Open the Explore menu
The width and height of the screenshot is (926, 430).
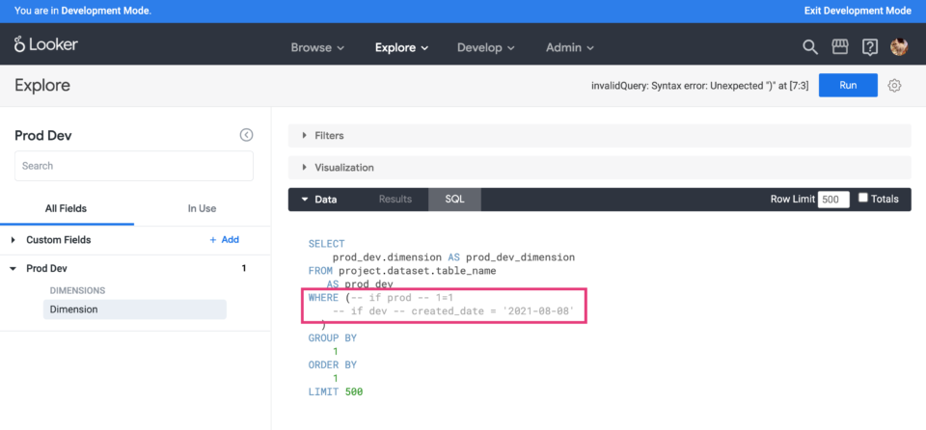click(x=401, y=48)
